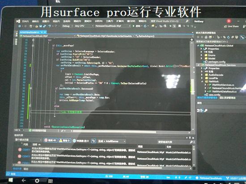
Task: Click the Undo toolbar icon
Action: pos(50,26)
